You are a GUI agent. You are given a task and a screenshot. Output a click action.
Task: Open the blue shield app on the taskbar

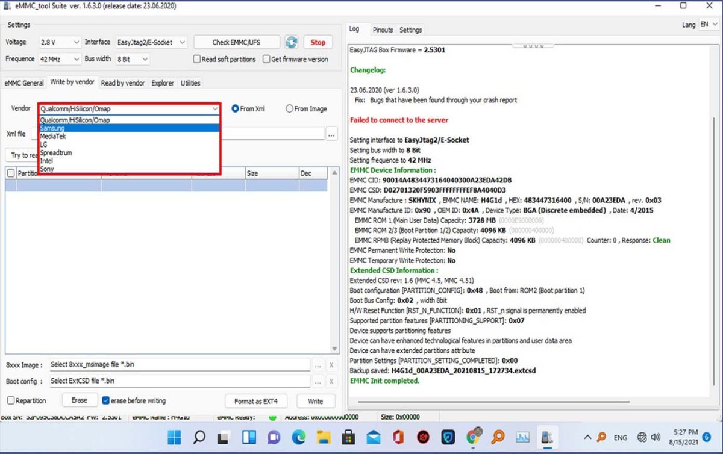point(448,437)
